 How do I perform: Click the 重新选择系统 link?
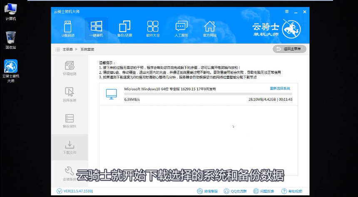point(280,88)
